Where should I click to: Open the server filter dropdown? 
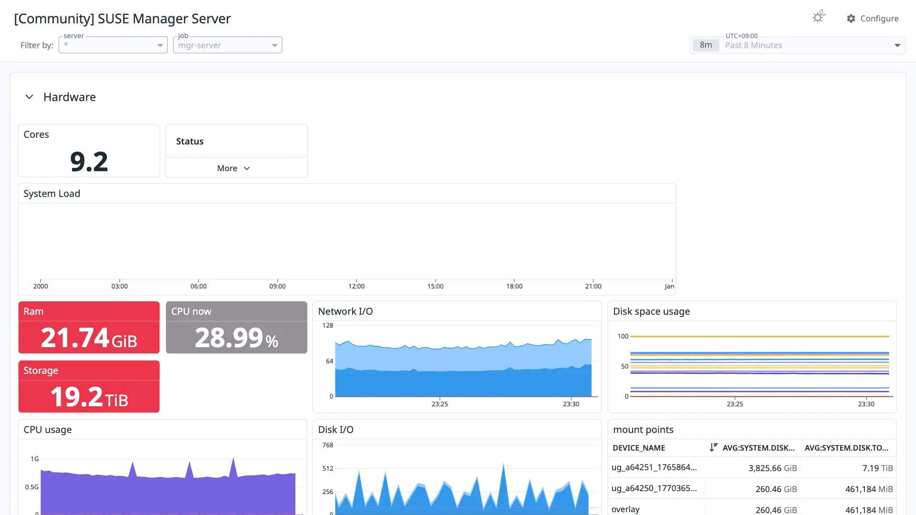coord(113,45)
